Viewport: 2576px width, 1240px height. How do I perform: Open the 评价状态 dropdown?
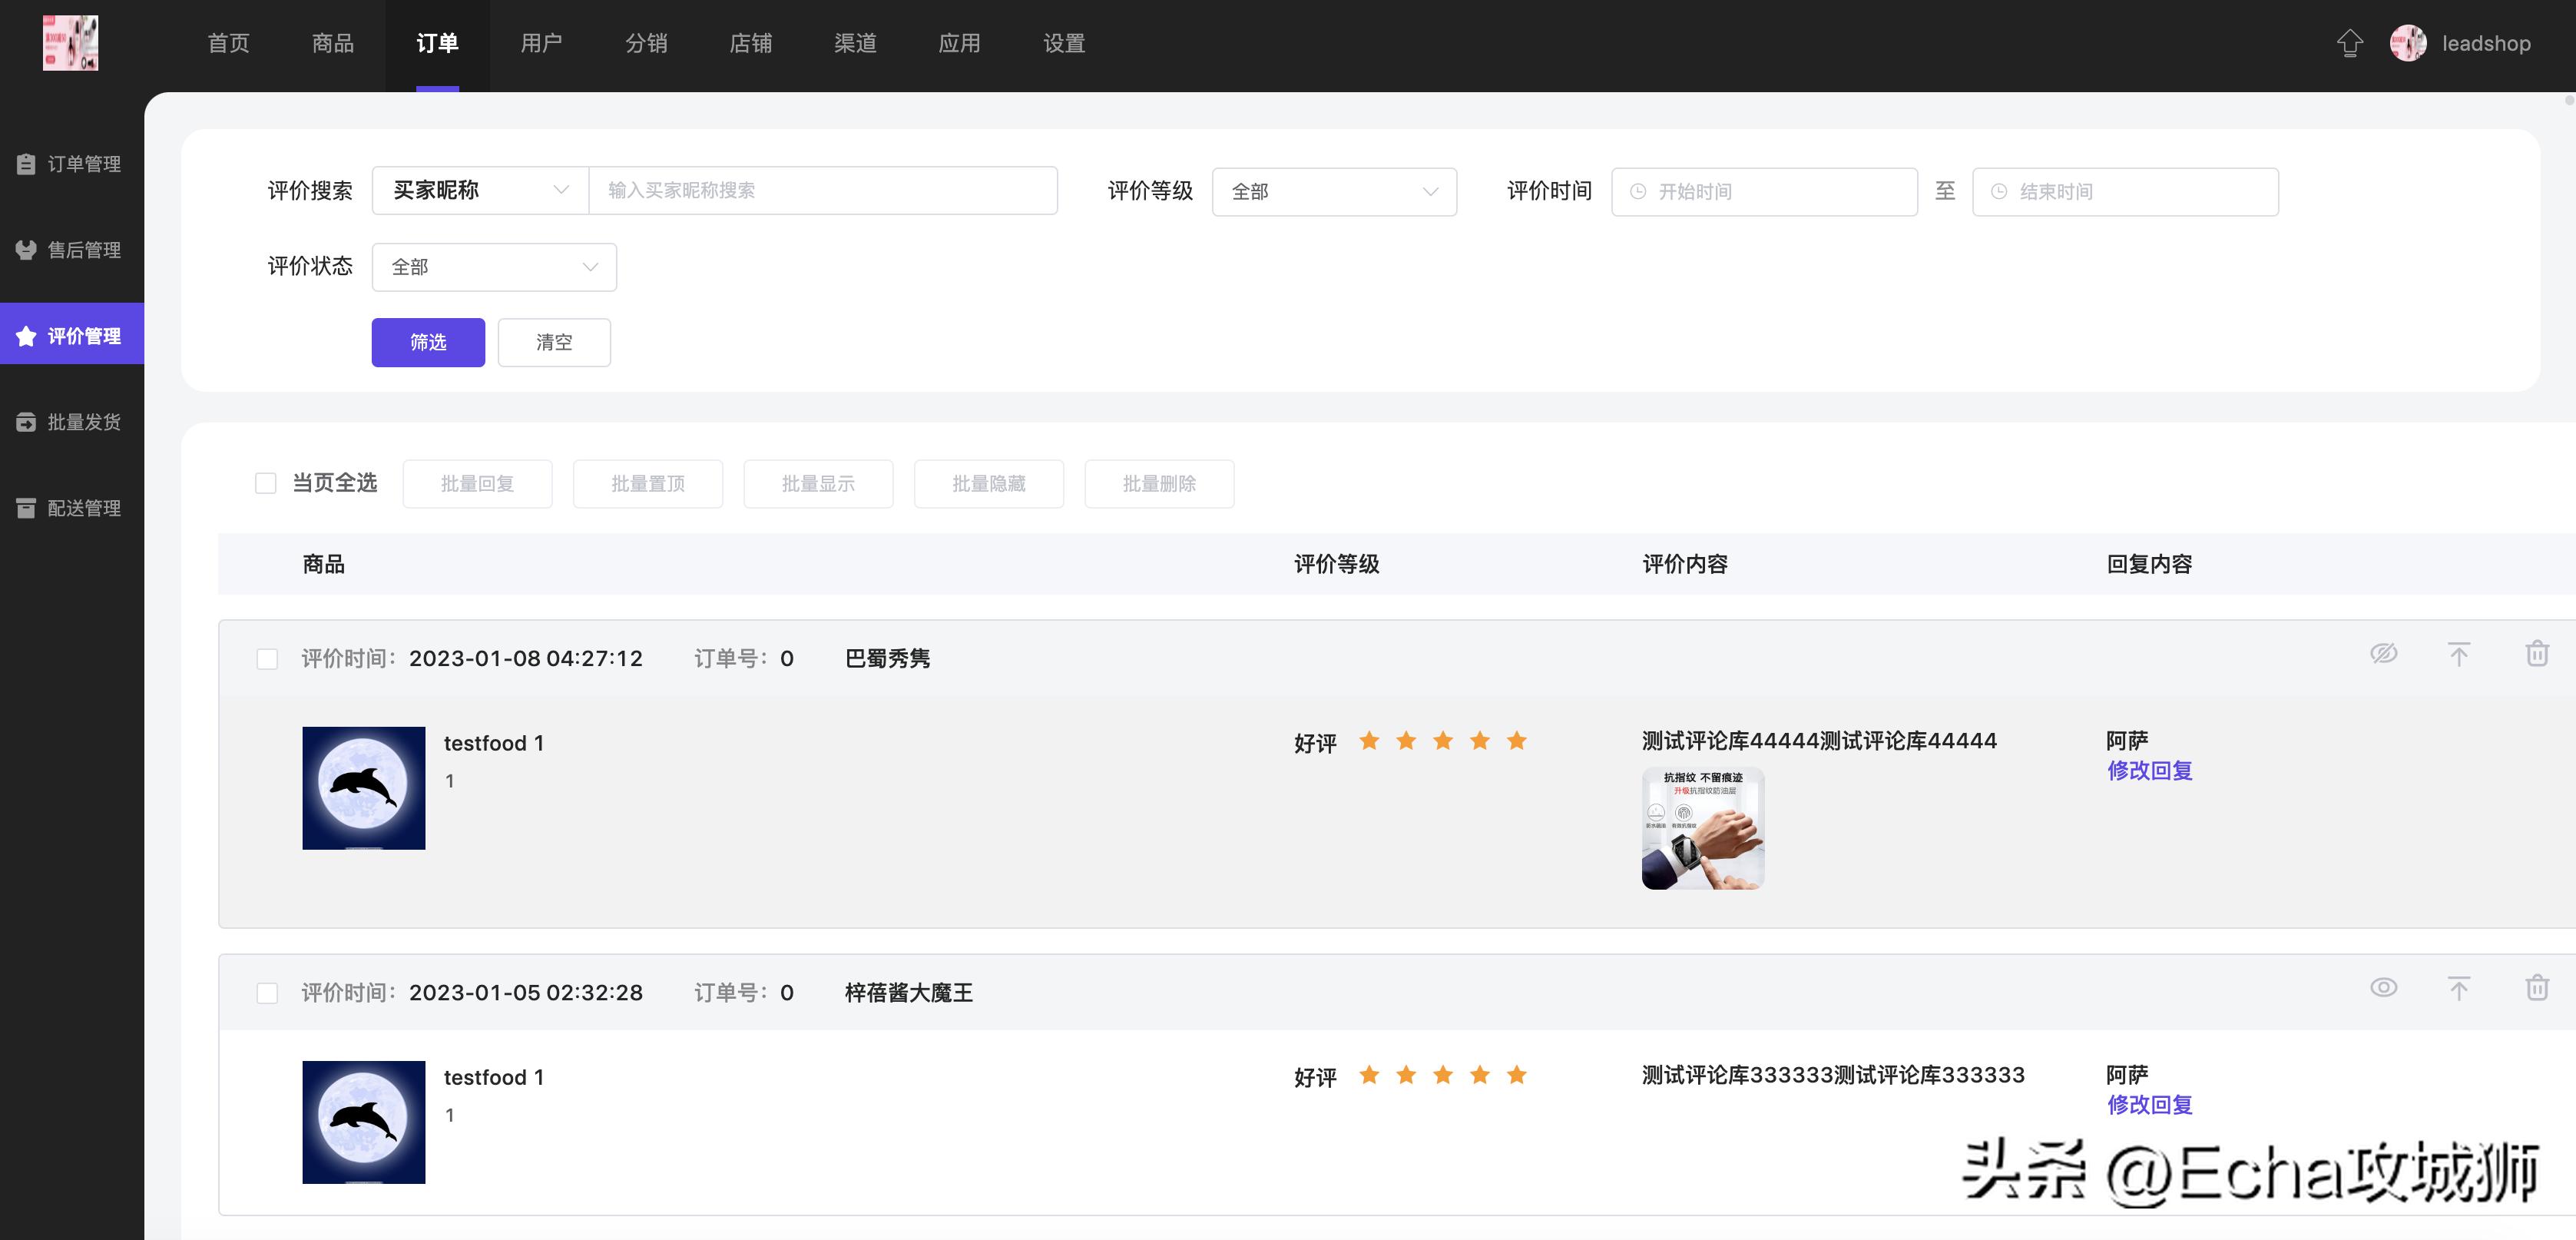(493, 266)
